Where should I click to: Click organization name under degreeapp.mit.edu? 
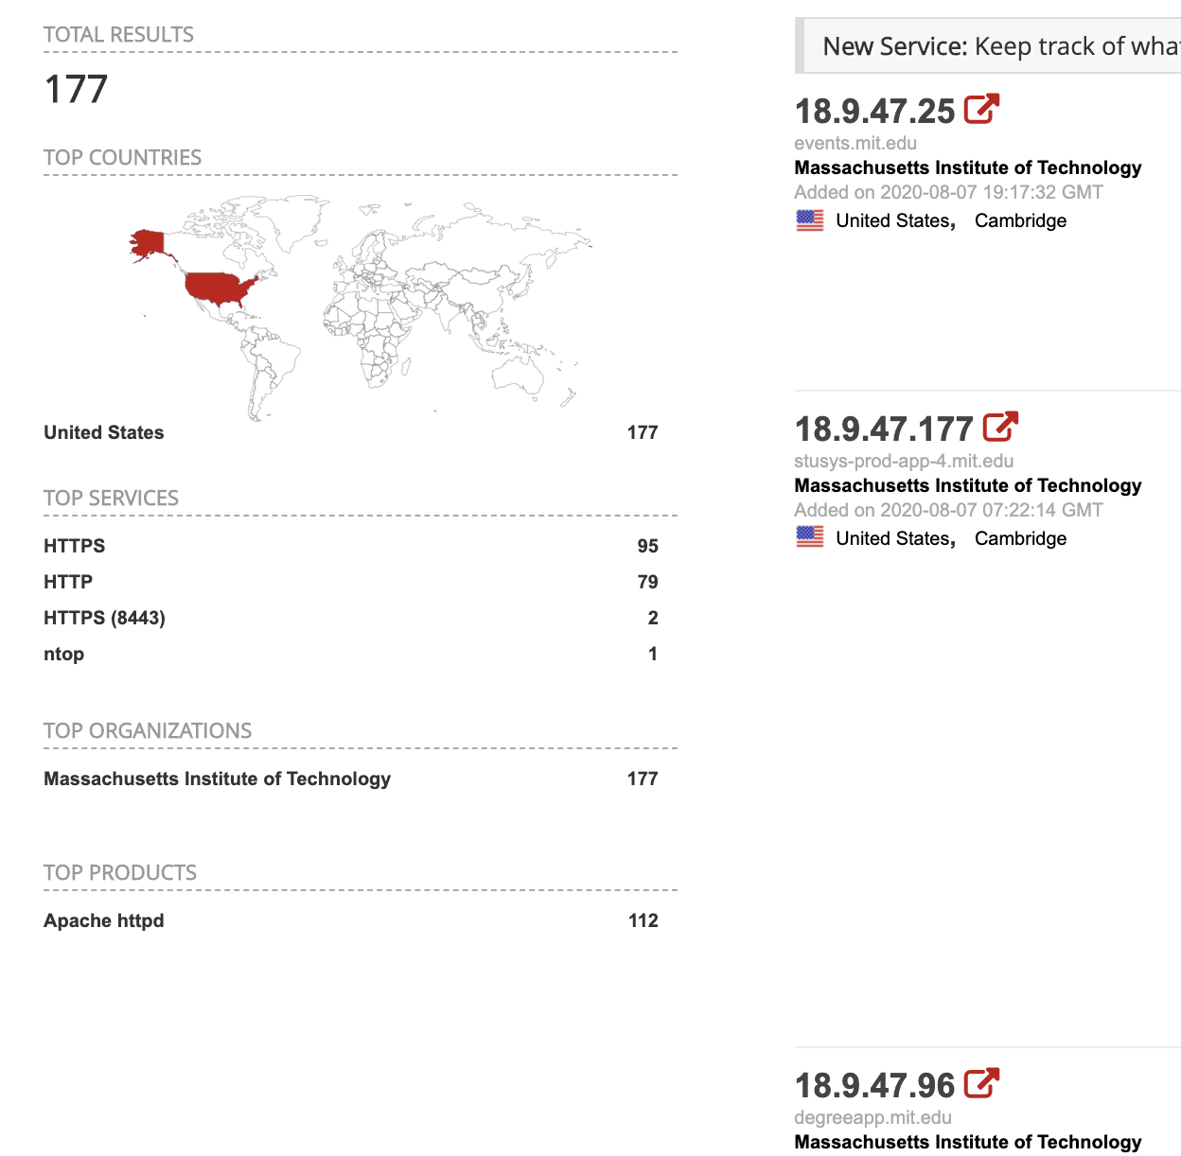pyautogui.click(x=968, y=1142)
